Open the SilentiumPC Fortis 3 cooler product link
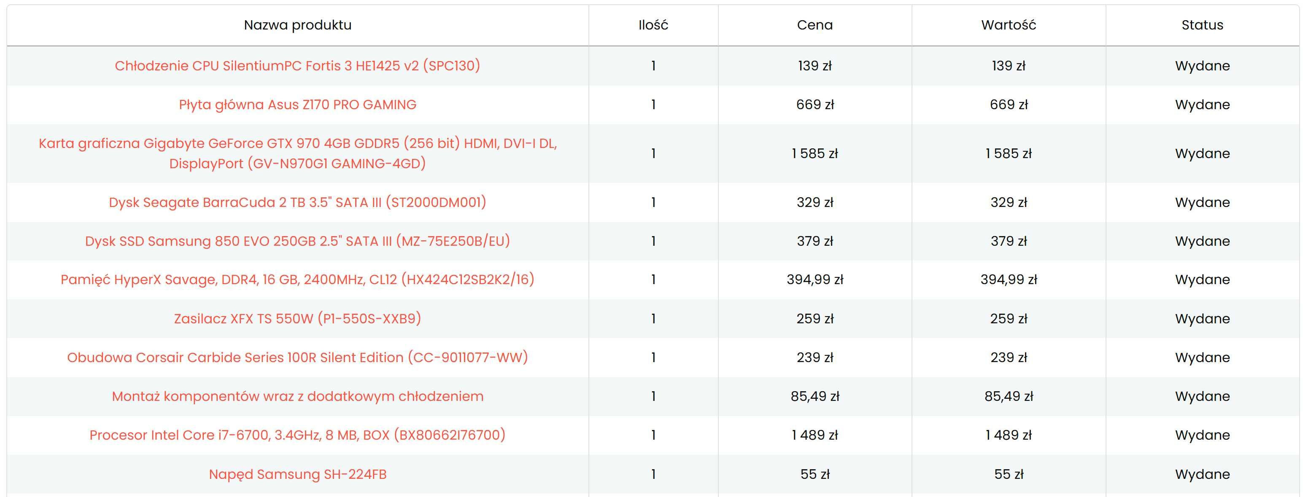 click(297, 66)
